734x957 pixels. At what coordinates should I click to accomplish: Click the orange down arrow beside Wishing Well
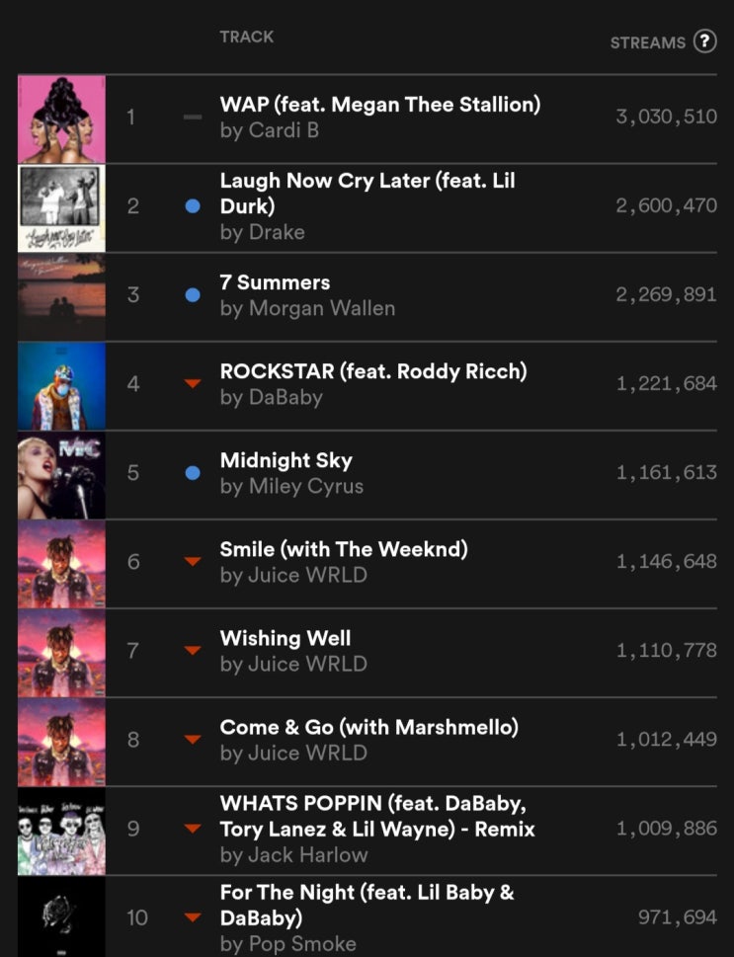tap(193, 651)
